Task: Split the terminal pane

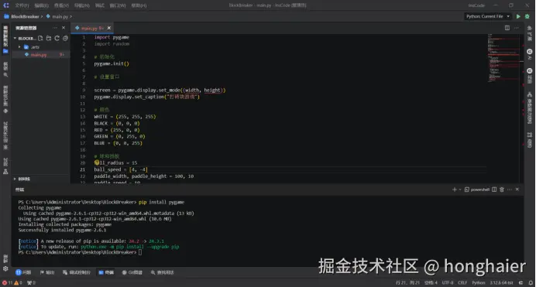Action: click(x=494, y=190)
